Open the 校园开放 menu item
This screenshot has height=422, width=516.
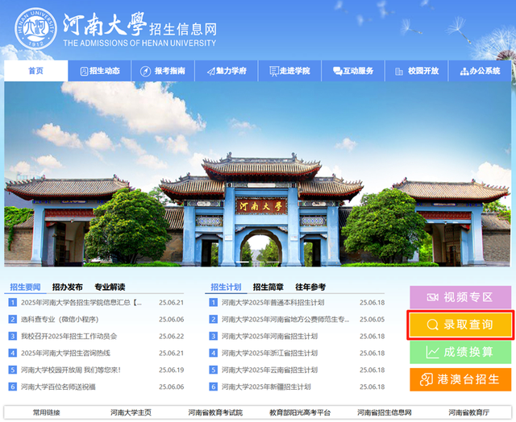pyautogui.click(x=417, y=71)
